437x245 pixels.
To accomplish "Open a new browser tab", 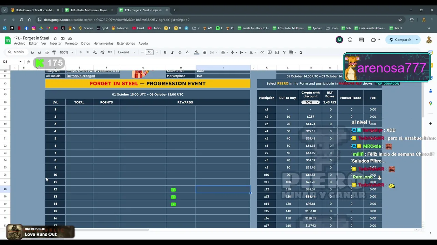I will (x=175, y=10).
